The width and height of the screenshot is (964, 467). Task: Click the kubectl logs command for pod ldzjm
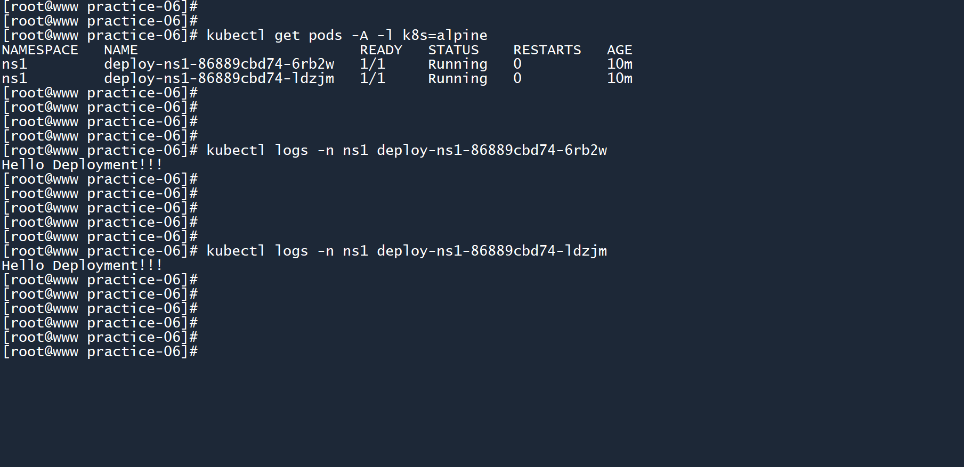click(x=406, y=251)
